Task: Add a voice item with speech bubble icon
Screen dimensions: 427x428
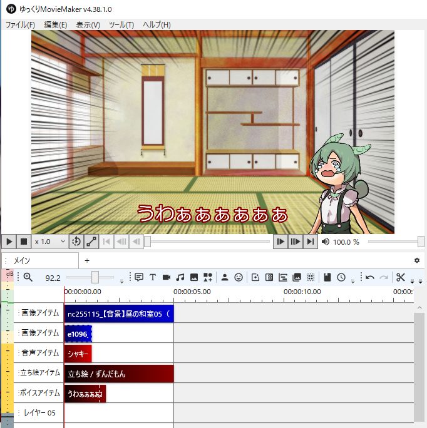Action: (138, 277)
